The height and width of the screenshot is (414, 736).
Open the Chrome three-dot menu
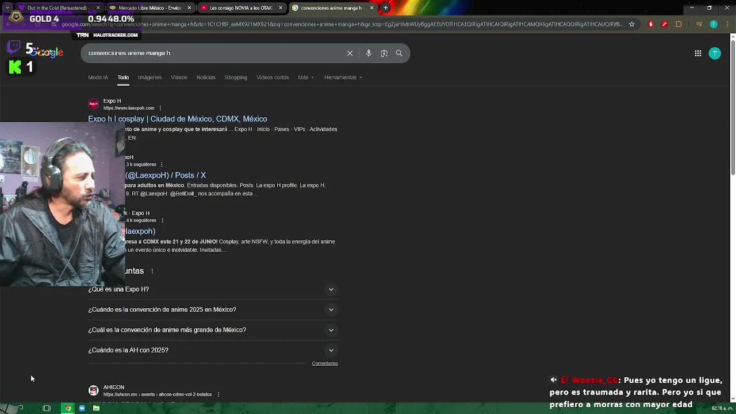(726, 24)
